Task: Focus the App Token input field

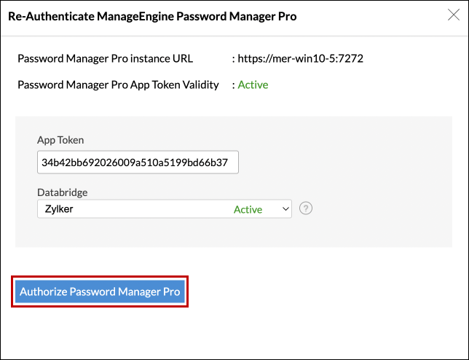Action: pos(138,163)
